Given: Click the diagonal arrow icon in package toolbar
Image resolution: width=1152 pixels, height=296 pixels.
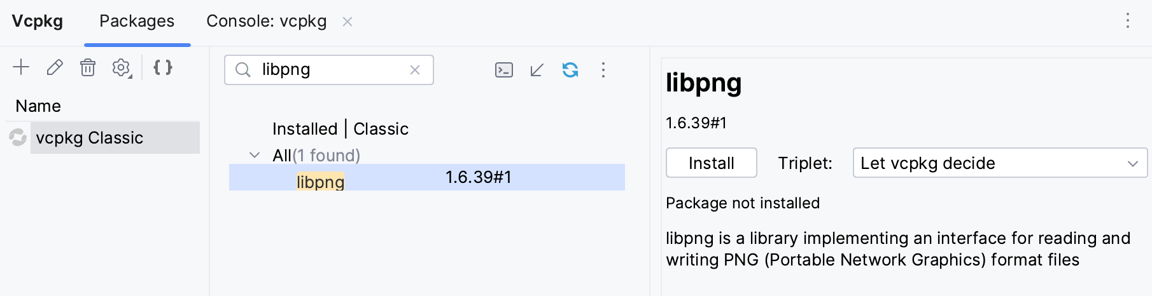Looking at the screenshot, I should (x=537, y=70).
